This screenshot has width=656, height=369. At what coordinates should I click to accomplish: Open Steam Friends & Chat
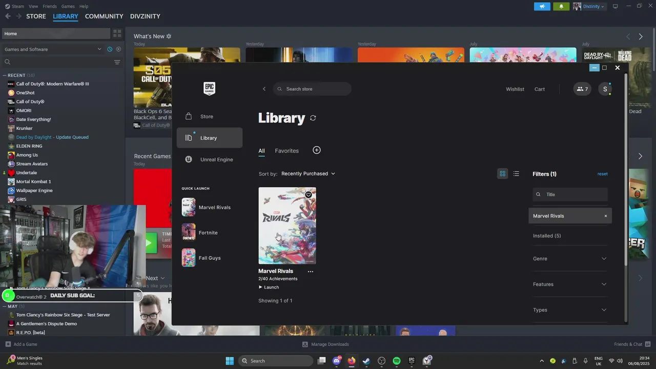[x=632, y=344]
